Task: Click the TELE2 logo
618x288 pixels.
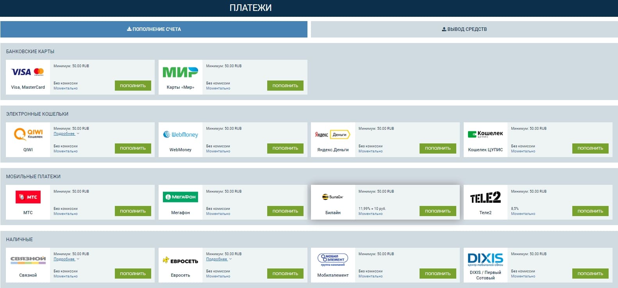Action: pyautogui.click(x=485, y=197)
